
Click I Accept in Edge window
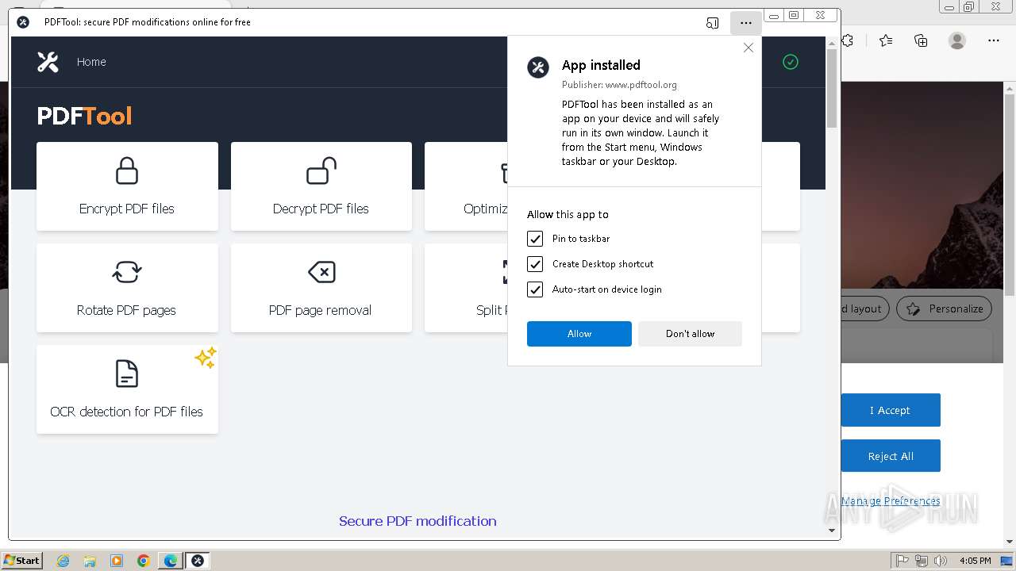pos(891,410)
